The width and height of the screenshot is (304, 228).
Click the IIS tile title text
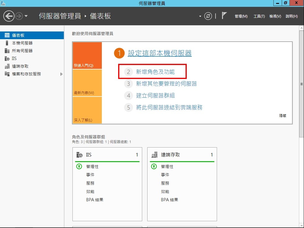[x=89, y=155]
